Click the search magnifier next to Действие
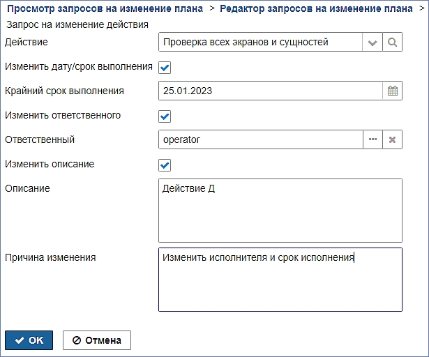429x357 pixels. 392,42
